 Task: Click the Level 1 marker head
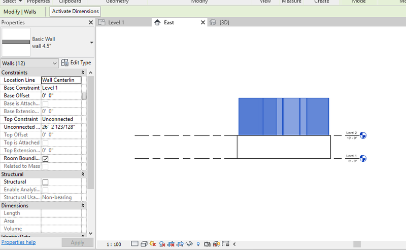coord(363,158)
